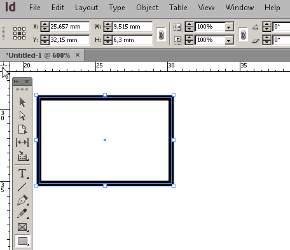Click the InDesign Id application logo
The width and height of the screenshot is (290, 250).
(10, 7)
